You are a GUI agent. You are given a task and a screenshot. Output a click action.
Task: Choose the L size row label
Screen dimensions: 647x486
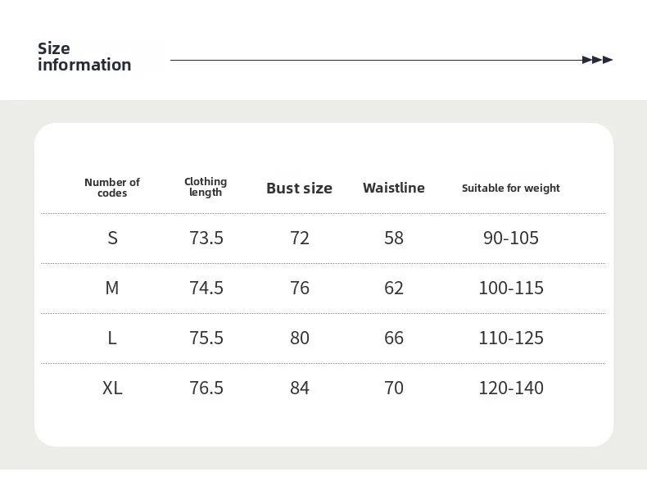[x=112, y=338]
